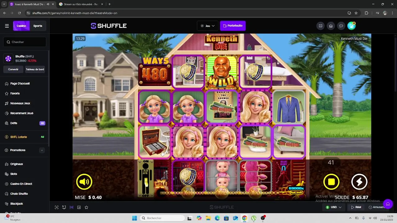Click the address bar URL
Screen dimensions: 397x223
(74, 13)
